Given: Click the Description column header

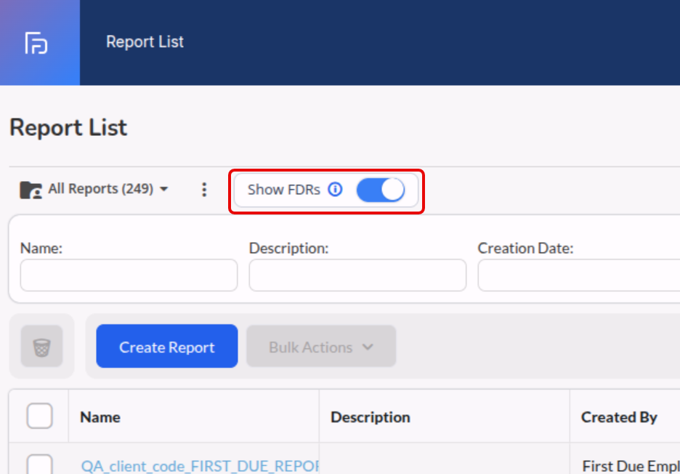Looking at the screenshot, I should (x=371, y=417).
